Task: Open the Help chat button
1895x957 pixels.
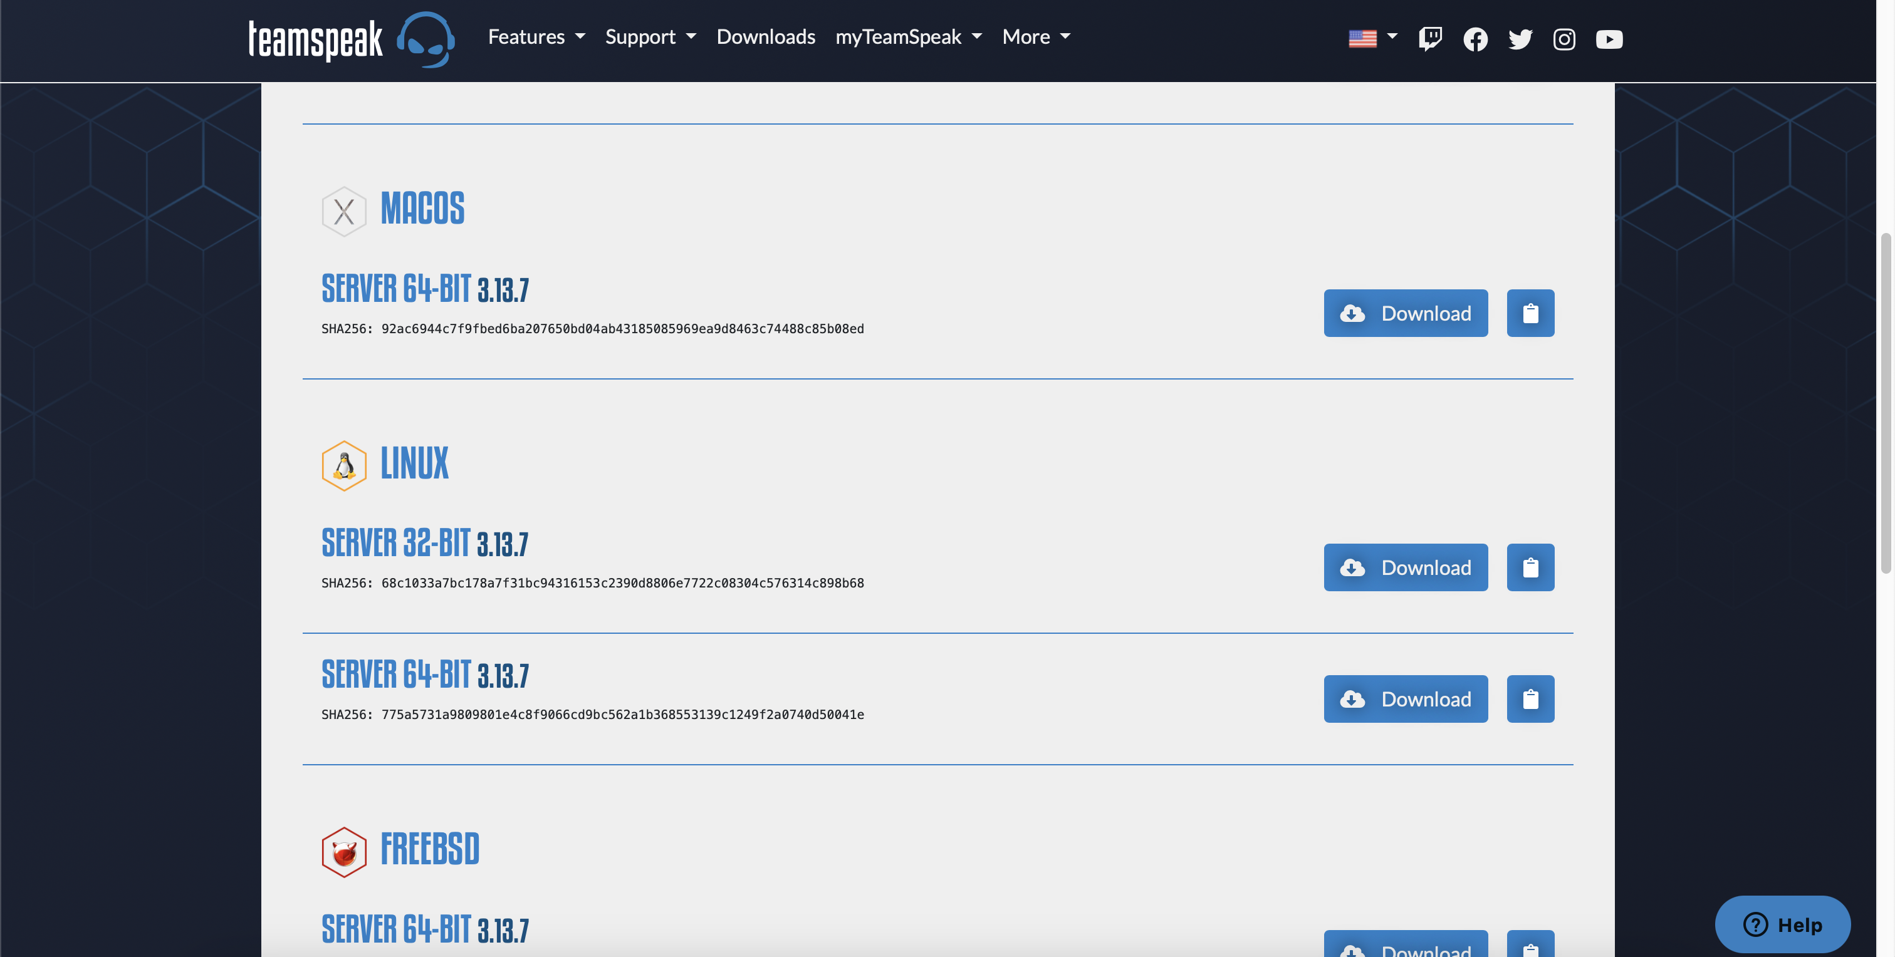Action: click(x=1782, y=924)
